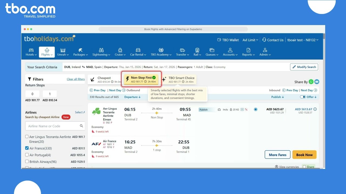
Task: Go to inbound Next Day
Action: [309, 90]
